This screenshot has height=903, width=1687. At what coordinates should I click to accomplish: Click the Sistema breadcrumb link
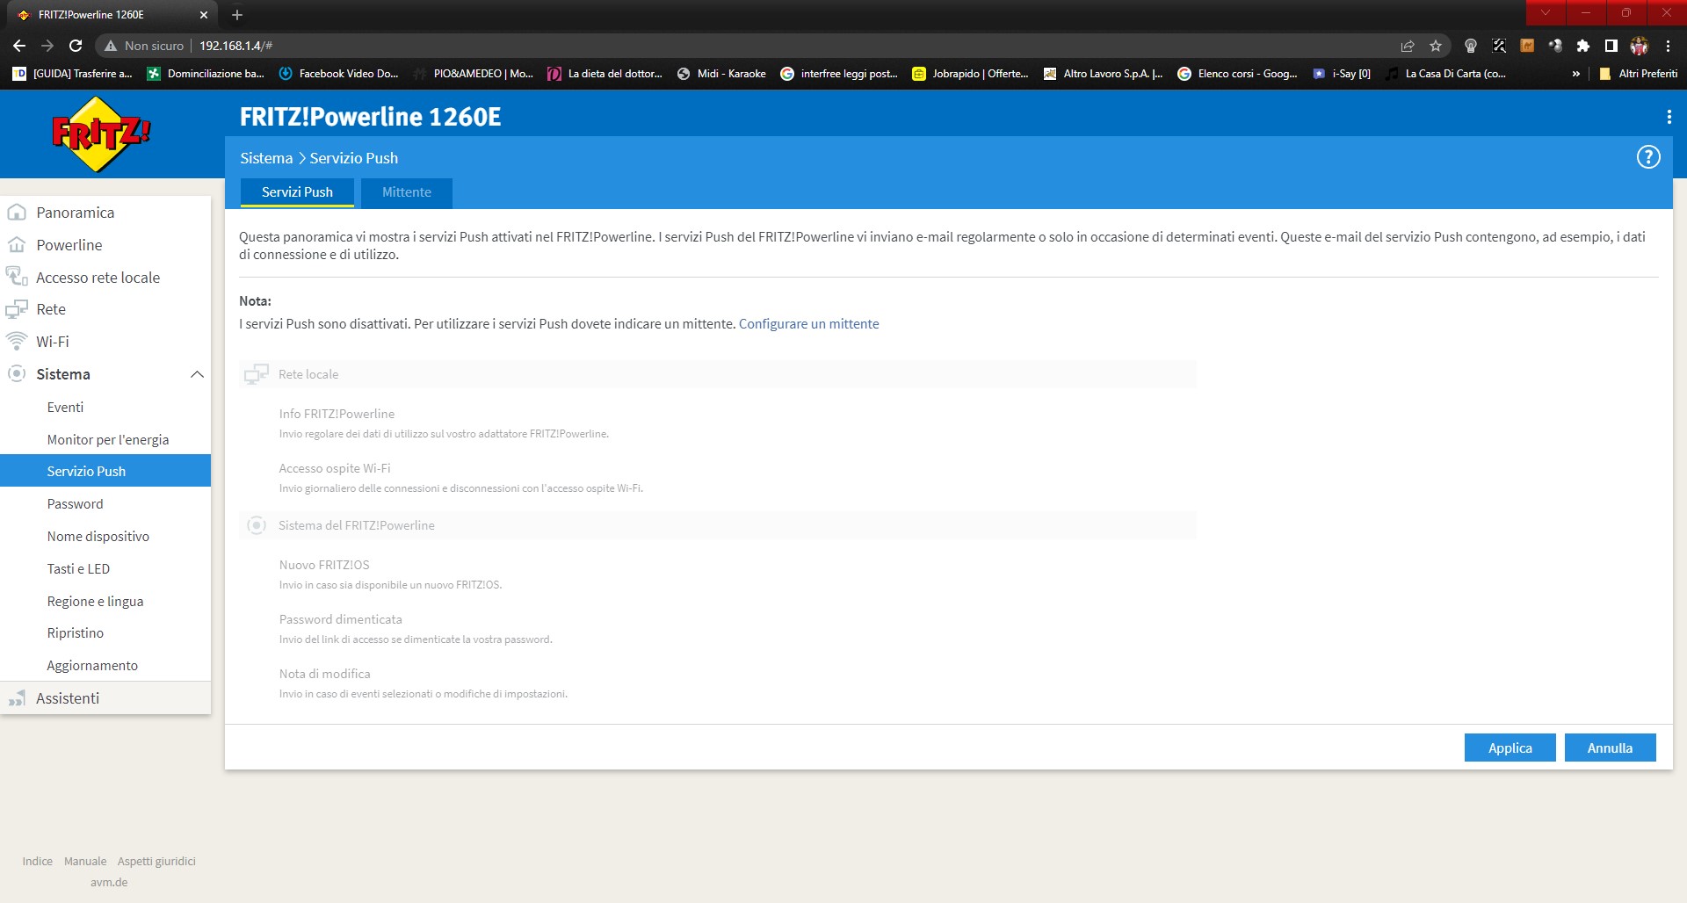coord(266,158)
